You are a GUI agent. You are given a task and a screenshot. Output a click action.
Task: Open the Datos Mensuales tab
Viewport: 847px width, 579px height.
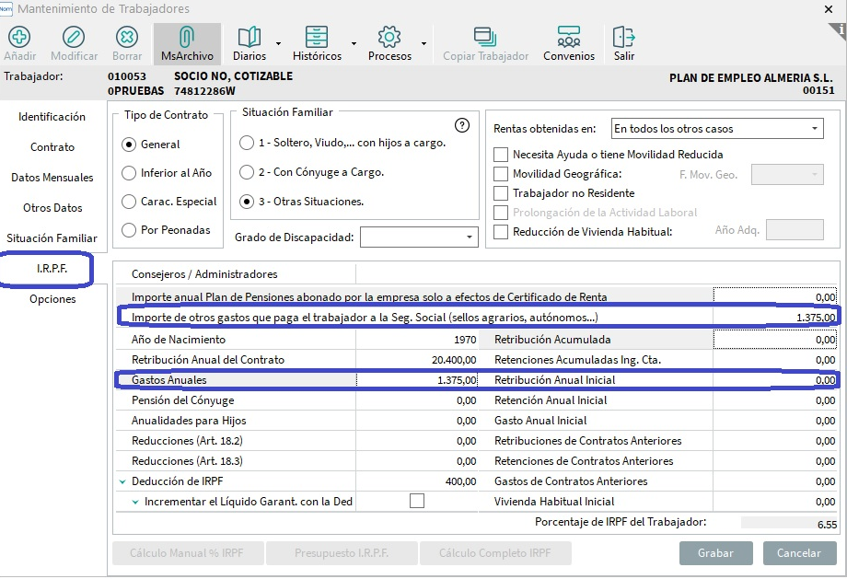(52, 177)
